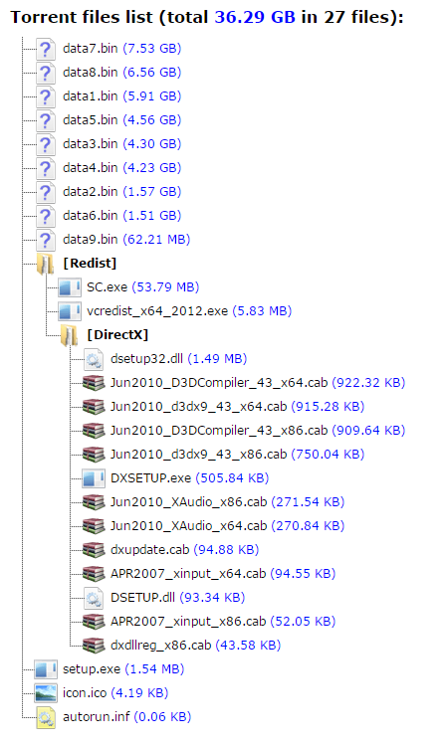Select the Jun2010_XAudio_x86.cab file name
The height and width of the screenshot is (747, 442).
pyautogui.click(x=189, y=501)
